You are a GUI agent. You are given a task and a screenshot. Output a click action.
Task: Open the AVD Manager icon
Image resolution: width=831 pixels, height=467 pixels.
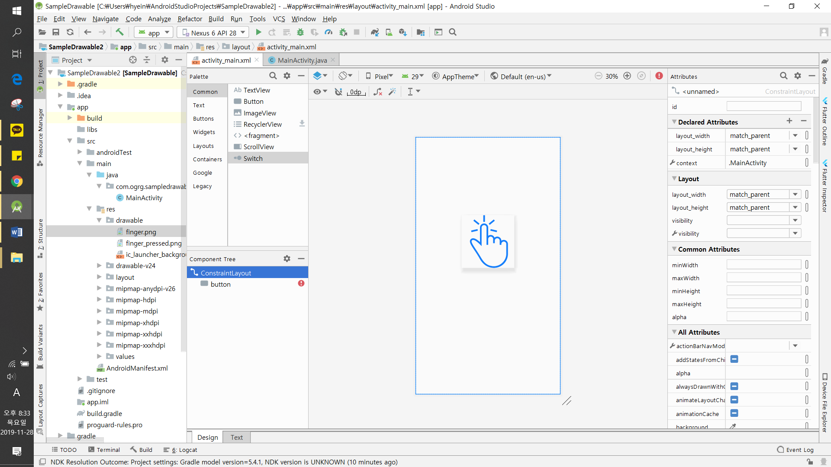click(x=389, y=32)
